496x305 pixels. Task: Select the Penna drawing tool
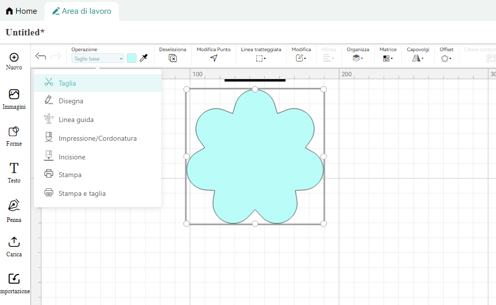click(14, 206)
